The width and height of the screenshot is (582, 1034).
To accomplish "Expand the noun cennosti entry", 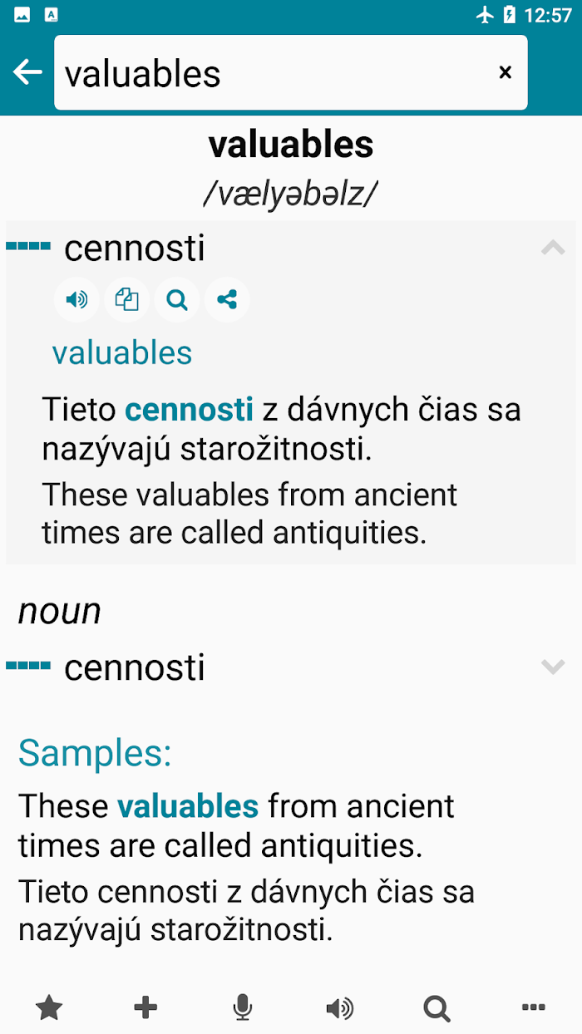I will pyautogui.click(x=553, y=667).
